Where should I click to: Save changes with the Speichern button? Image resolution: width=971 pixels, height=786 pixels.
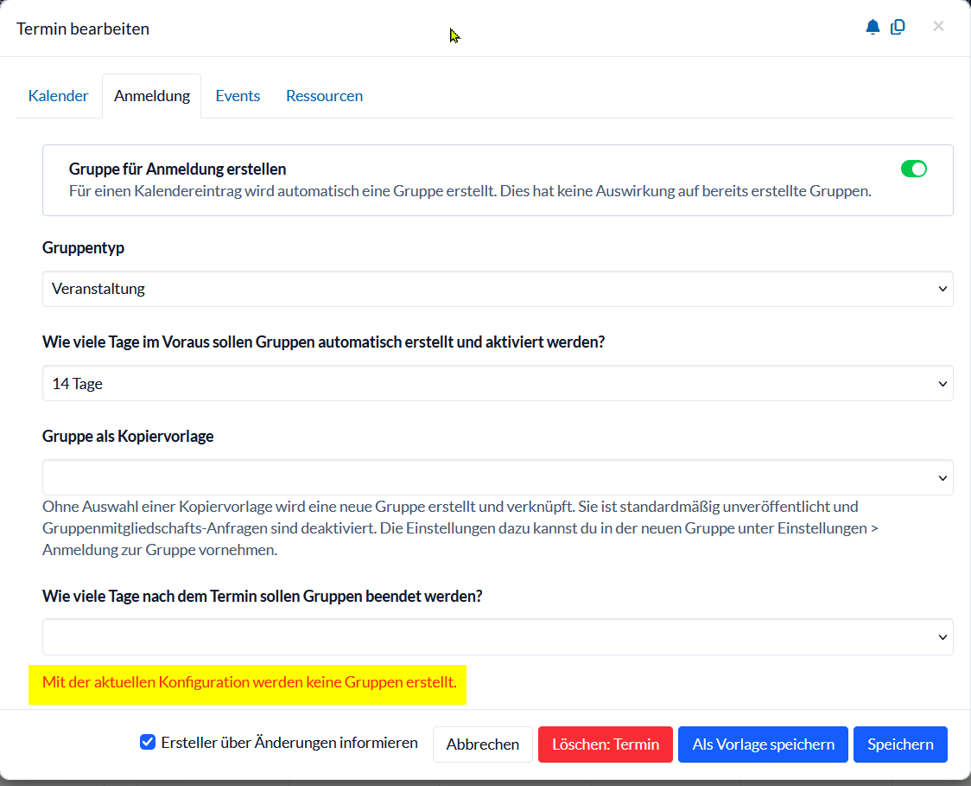900,744
